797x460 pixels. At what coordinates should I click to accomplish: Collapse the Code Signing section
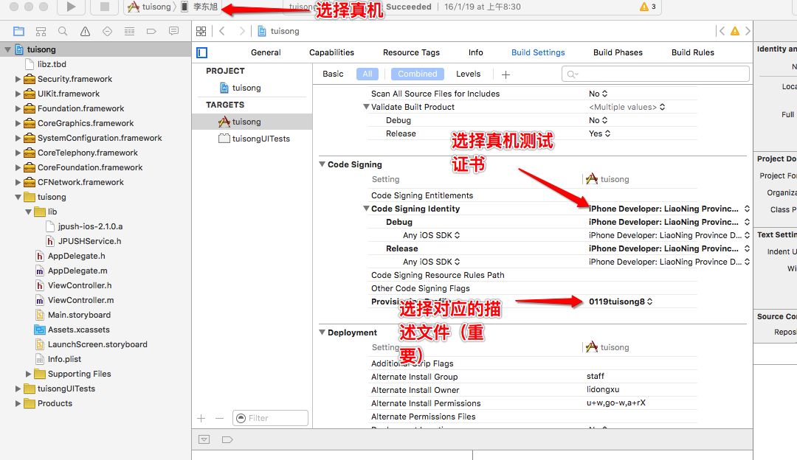(322, 164)
